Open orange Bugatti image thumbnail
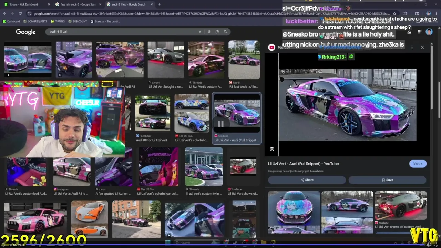 [89, 219]
